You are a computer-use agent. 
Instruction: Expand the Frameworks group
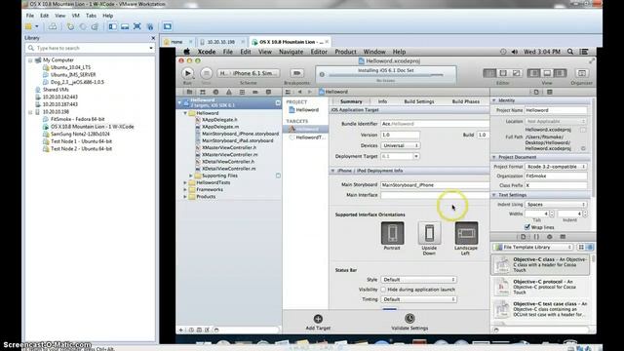point(185,189)
